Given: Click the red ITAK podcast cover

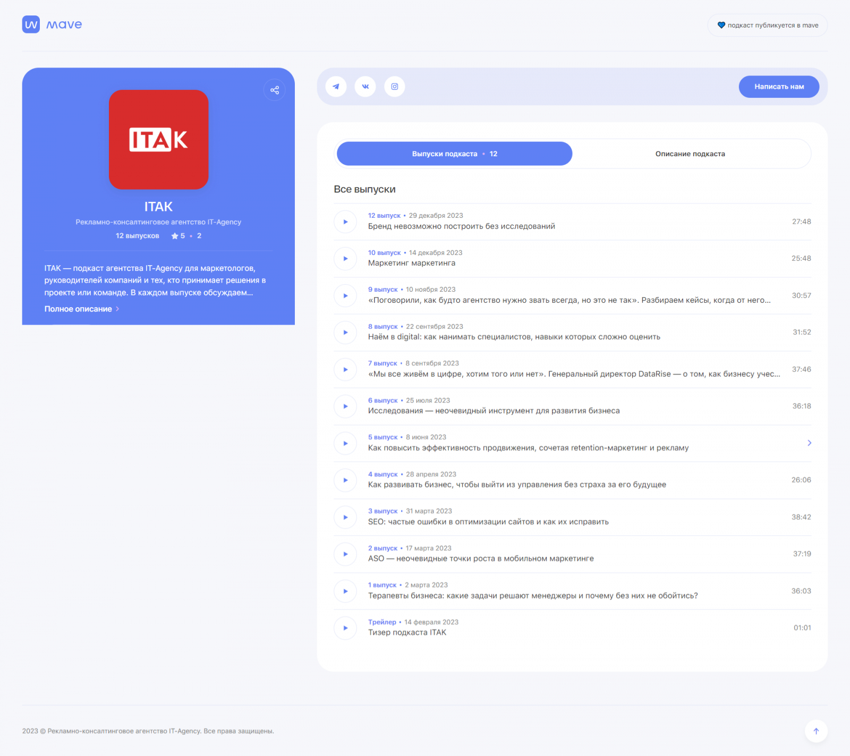Looking at the screenshot, I should (159, 140).
